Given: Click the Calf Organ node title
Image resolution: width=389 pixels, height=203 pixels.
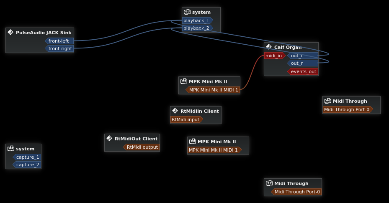Looking at the screenshot, I should 288,47.
